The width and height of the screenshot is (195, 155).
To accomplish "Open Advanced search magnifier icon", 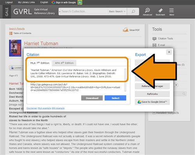I will (x=147, y=10).
